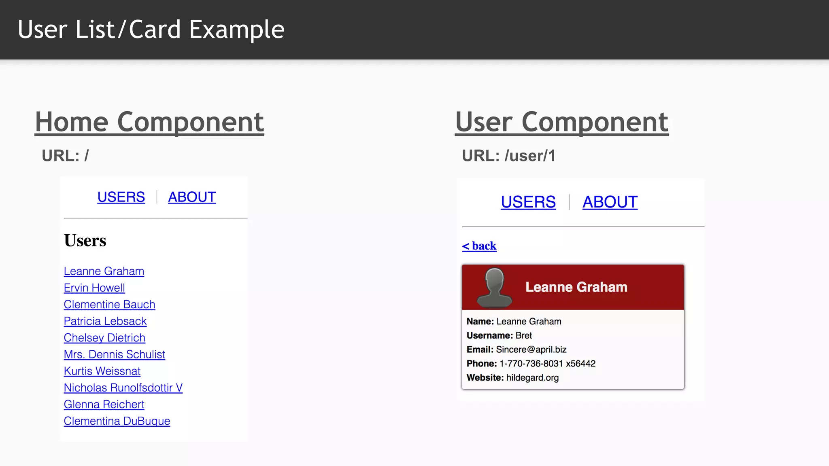This screenshot has height=466, width=829.
Task: Go back using the '< back' link
Action: tap(479, 246)
